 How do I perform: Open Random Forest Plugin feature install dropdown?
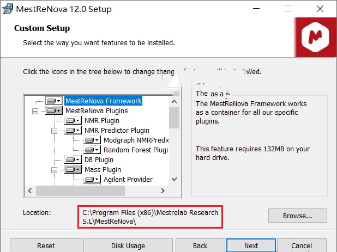(x=92, y=150)
